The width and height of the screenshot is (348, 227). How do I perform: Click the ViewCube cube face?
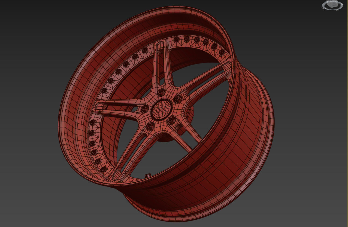[332, 5]
